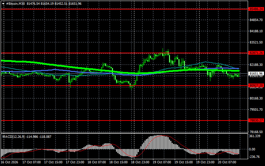The height and width of the screenshot is (166, 265).
Task: Click the 17 Oct 23:00 time label
Action: pos(75,162)
